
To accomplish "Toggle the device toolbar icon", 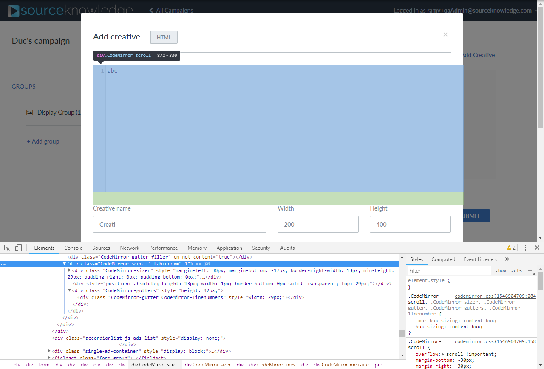I will [17, 247].
